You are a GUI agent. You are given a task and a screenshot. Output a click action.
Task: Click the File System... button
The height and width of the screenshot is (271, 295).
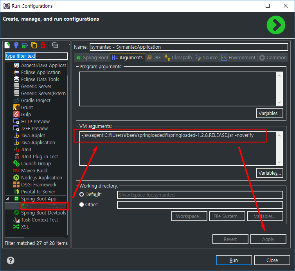click(227, 216)
